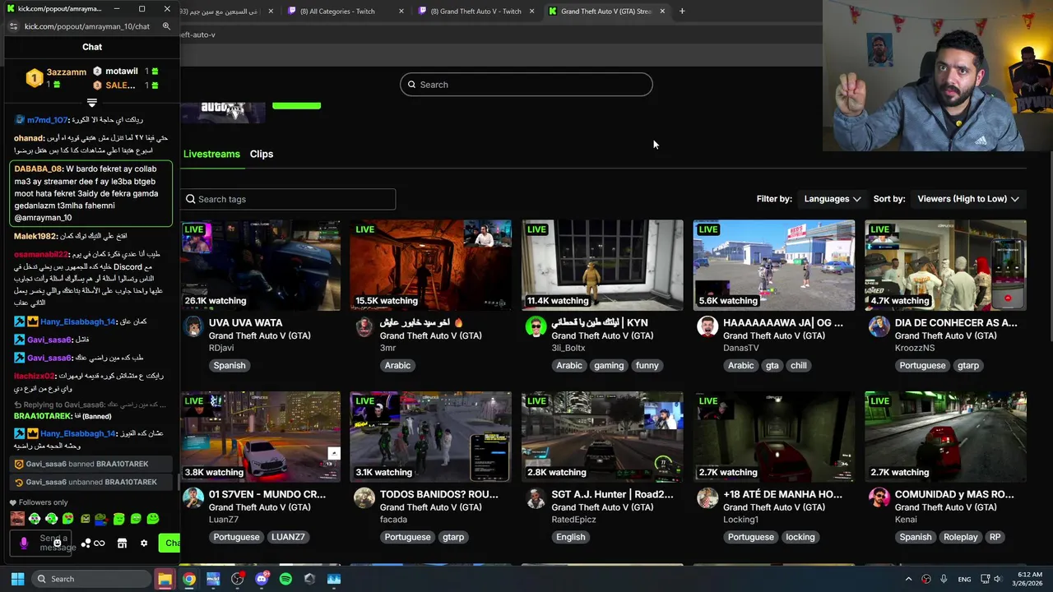The image size is (1053, 592).
Task: Click the 3li_Boltx green channel avatar
Action: tap(536, 327)
